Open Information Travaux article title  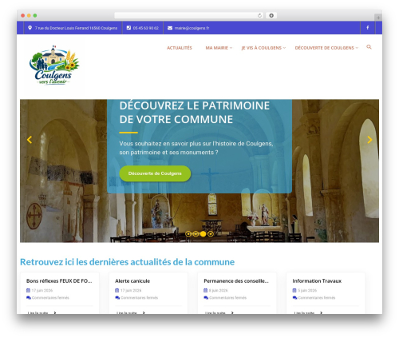coord(317,280)
